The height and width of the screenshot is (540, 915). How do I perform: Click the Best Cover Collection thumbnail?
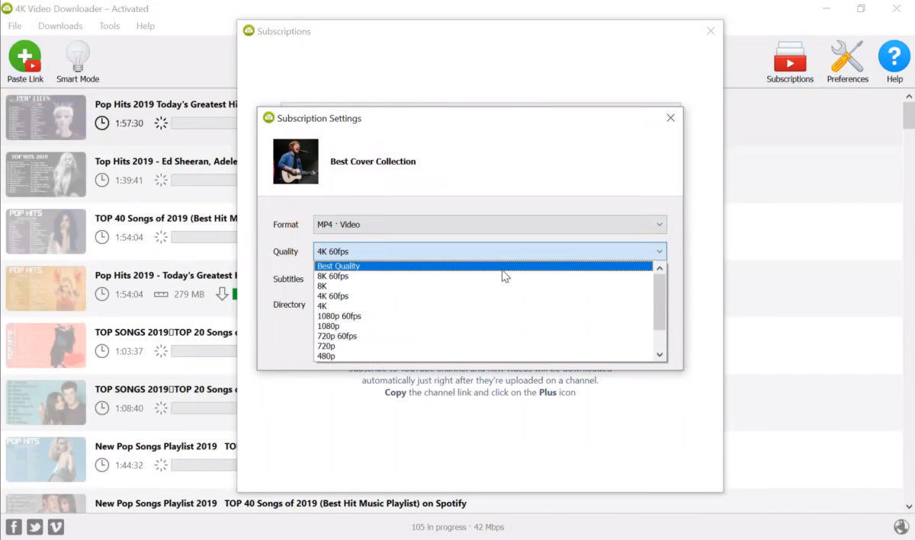[296, 161]
